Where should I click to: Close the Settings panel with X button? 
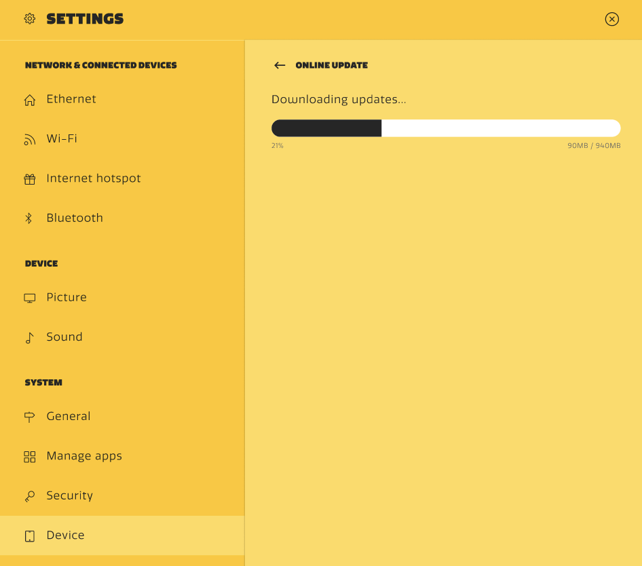click(611, 19)
